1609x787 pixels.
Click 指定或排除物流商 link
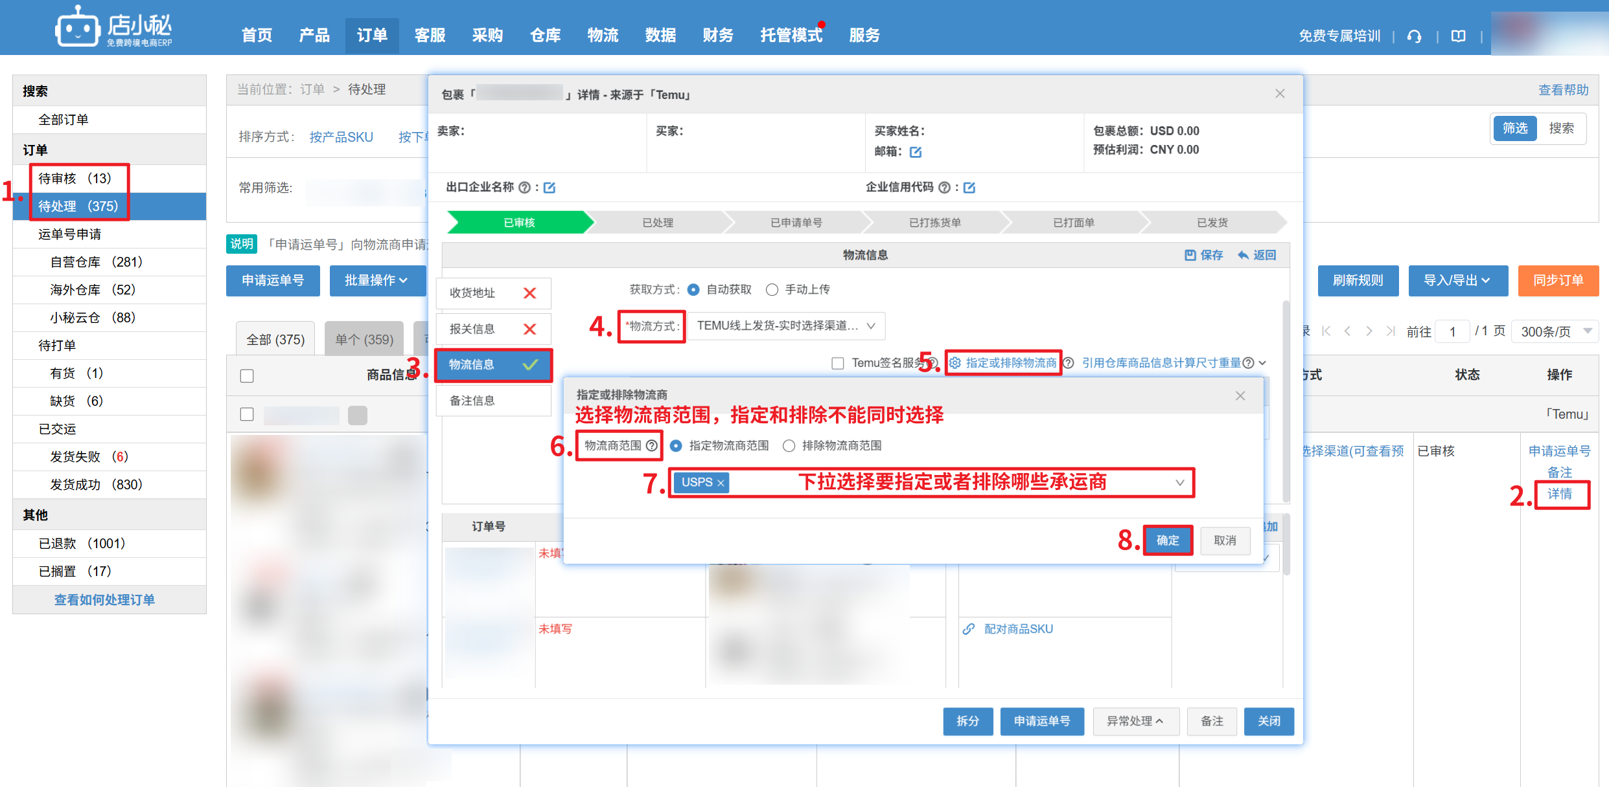(1010, 363)
